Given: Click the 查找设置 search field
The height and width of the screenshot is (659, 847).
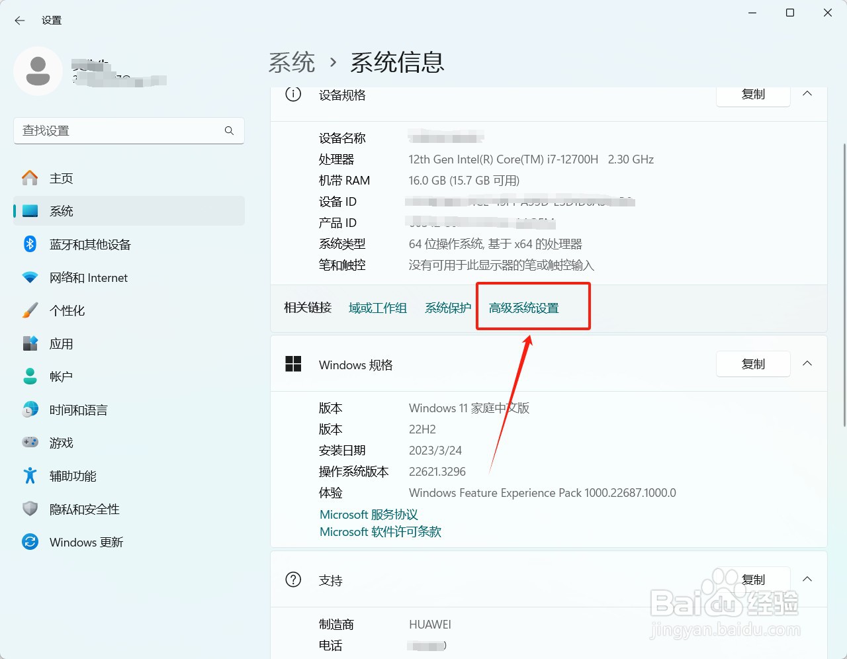Looking at the screenshot, I should pos(129,131).
